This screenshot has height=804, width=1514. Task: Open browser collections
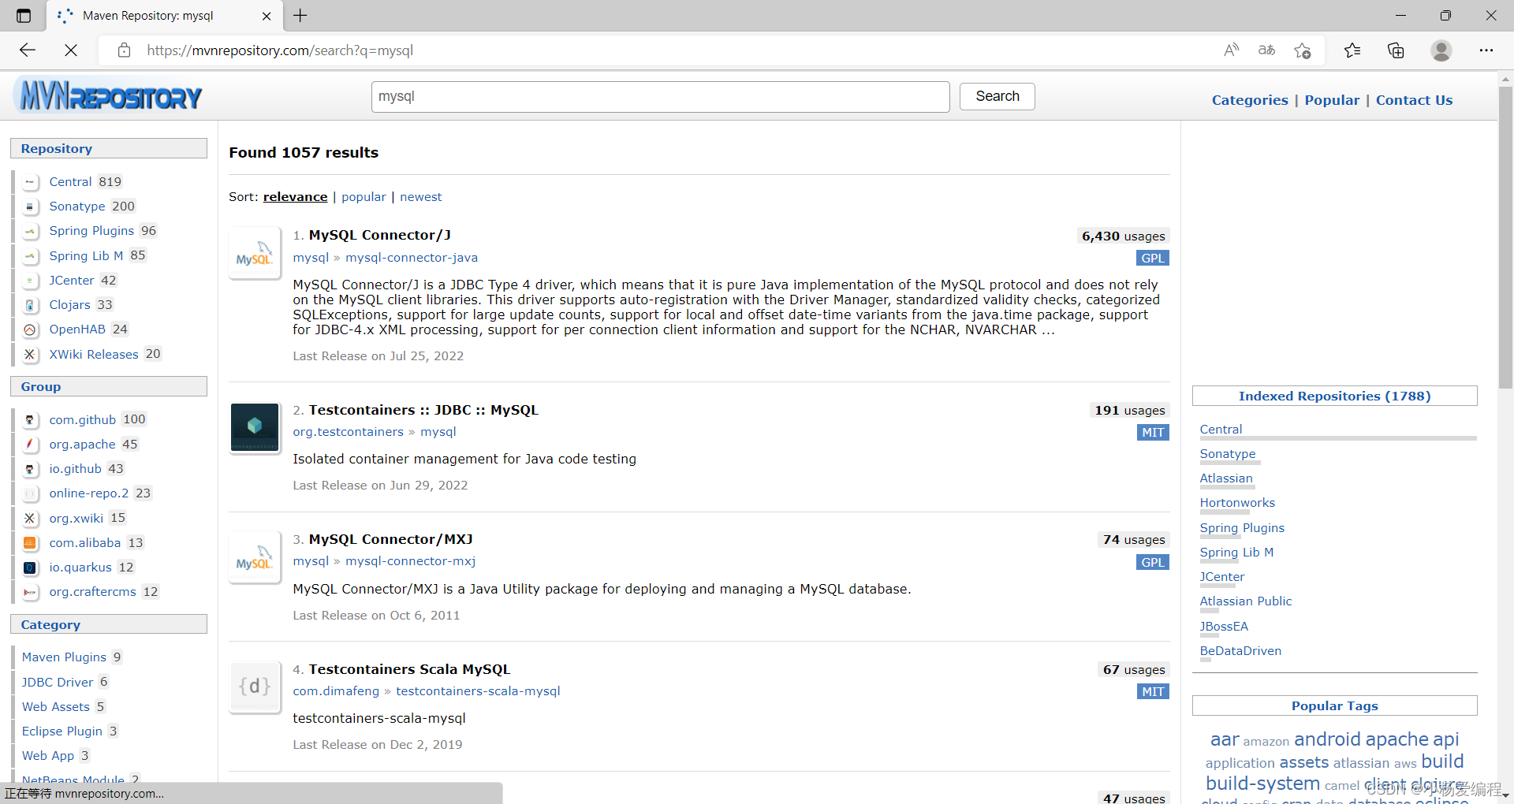(x=1396, y=50)
